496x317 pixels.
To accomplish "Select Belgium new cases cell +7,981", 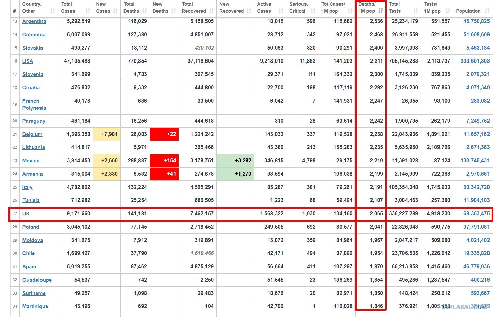I will click(107, 134).
